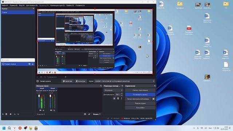This screenshot has width=233, height=131.
Task: Toggle desktop audio monitoring lock icon
Action: [43, 110]
